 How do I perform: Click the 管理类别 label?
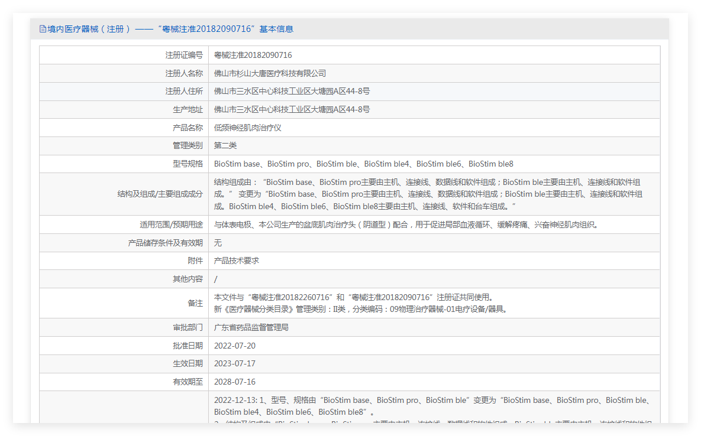tap(188, 145)
